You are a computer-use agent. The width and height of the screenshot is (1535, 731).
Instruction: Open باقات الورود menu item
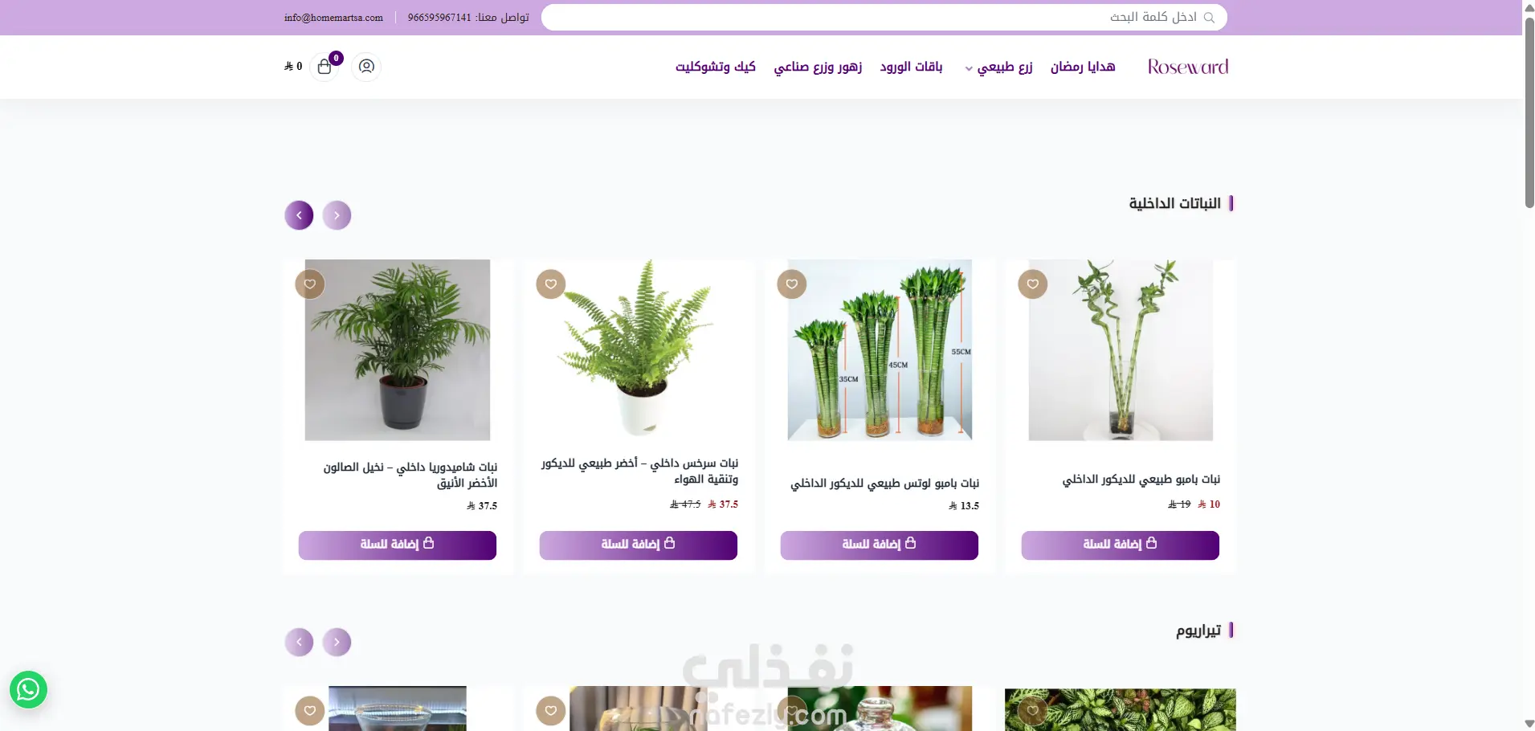[911, 67]
